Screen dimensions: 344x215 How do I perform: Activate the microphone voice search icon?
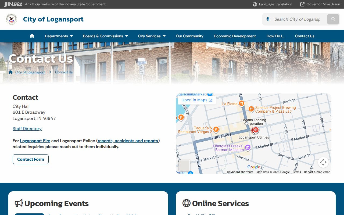268,19
